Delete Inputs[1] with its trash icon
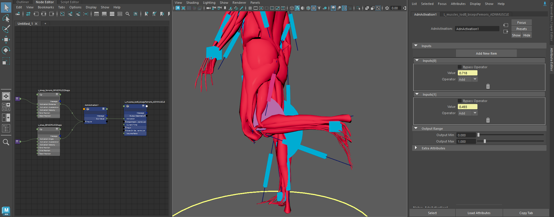 tap(488, 120)
